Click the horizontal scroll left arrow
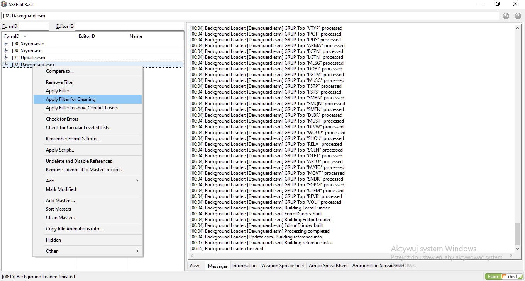This screenshot has height=281, width=525. (192, 255)
